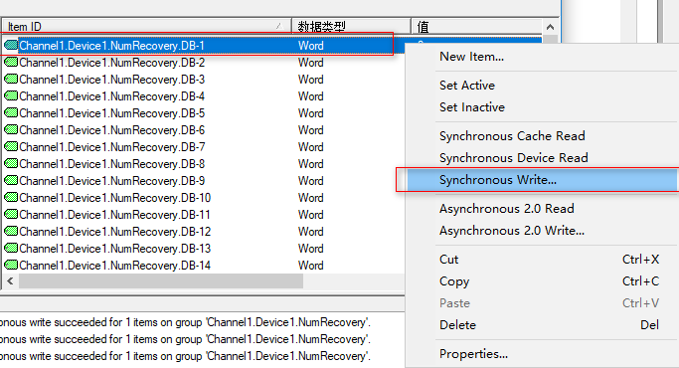Viewport: 679px width, 368px height.
Task: Click the tag icon for NumRecovery.DB-7
Action: pos(11,146)
